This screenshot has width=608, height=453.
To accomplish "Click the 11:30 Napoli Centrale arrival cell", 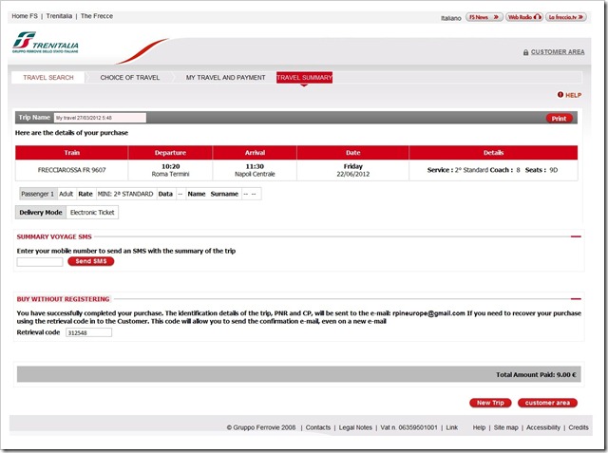I will [255, 170].
